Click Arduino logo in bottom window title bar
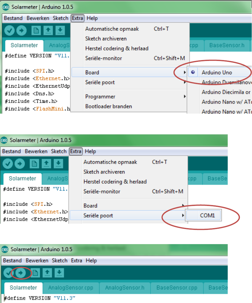This screenshot has width=252, height=303. click(x=5, y=249)
